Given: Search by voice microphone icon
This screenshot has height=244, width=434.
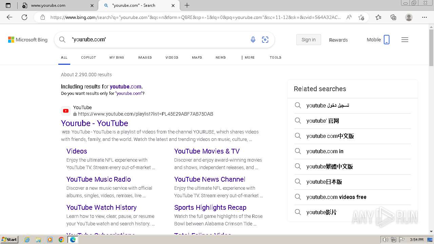Looking at the screenshot, I should pyautogui.click(x=253, y=40).
